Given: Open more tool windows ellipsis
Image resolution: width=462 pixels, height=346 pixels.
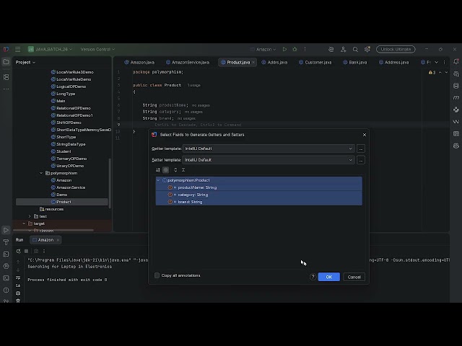Looking at the screenshot, I should 6,89.
